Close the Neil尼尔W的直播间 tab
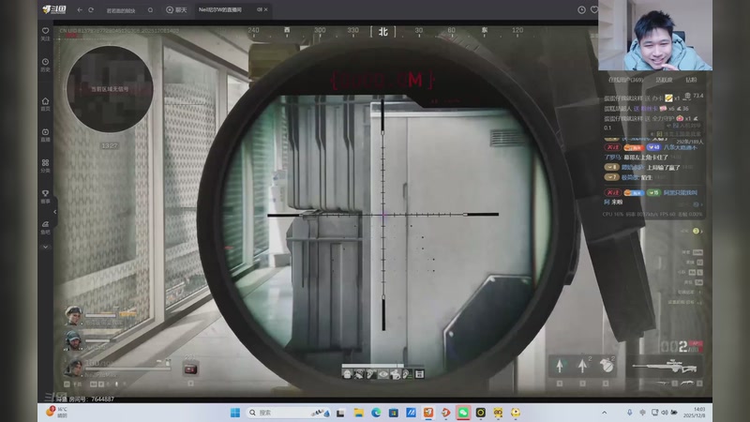The image size is (750, 422). (x=266, y=9)
